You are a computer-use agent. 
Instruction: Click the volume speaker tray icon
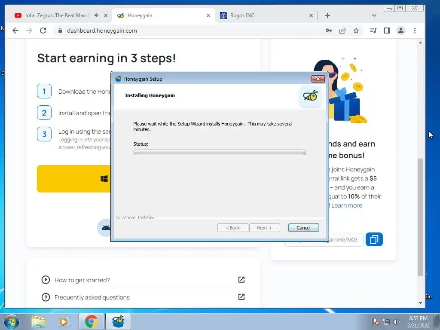(x=396, y=322)
